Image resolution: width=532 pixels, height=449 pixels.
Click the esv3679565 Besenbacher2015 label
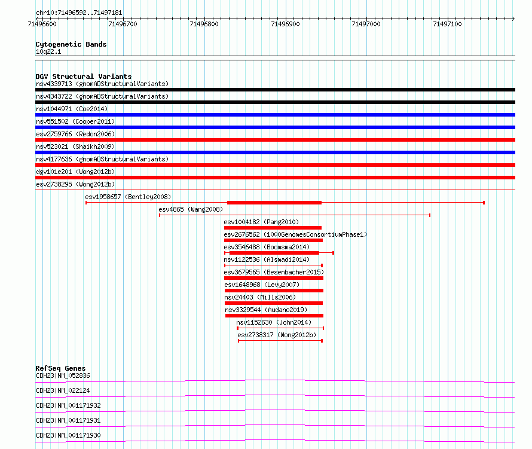tap(274, 272)
